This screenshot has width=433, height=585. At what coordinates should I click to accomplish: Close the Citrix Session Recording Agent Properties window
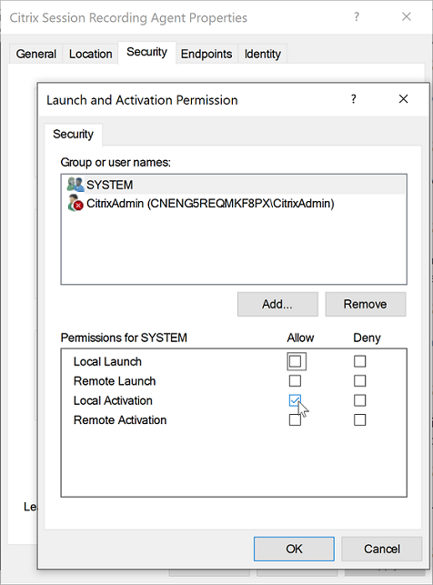click(x=406, y=16)
